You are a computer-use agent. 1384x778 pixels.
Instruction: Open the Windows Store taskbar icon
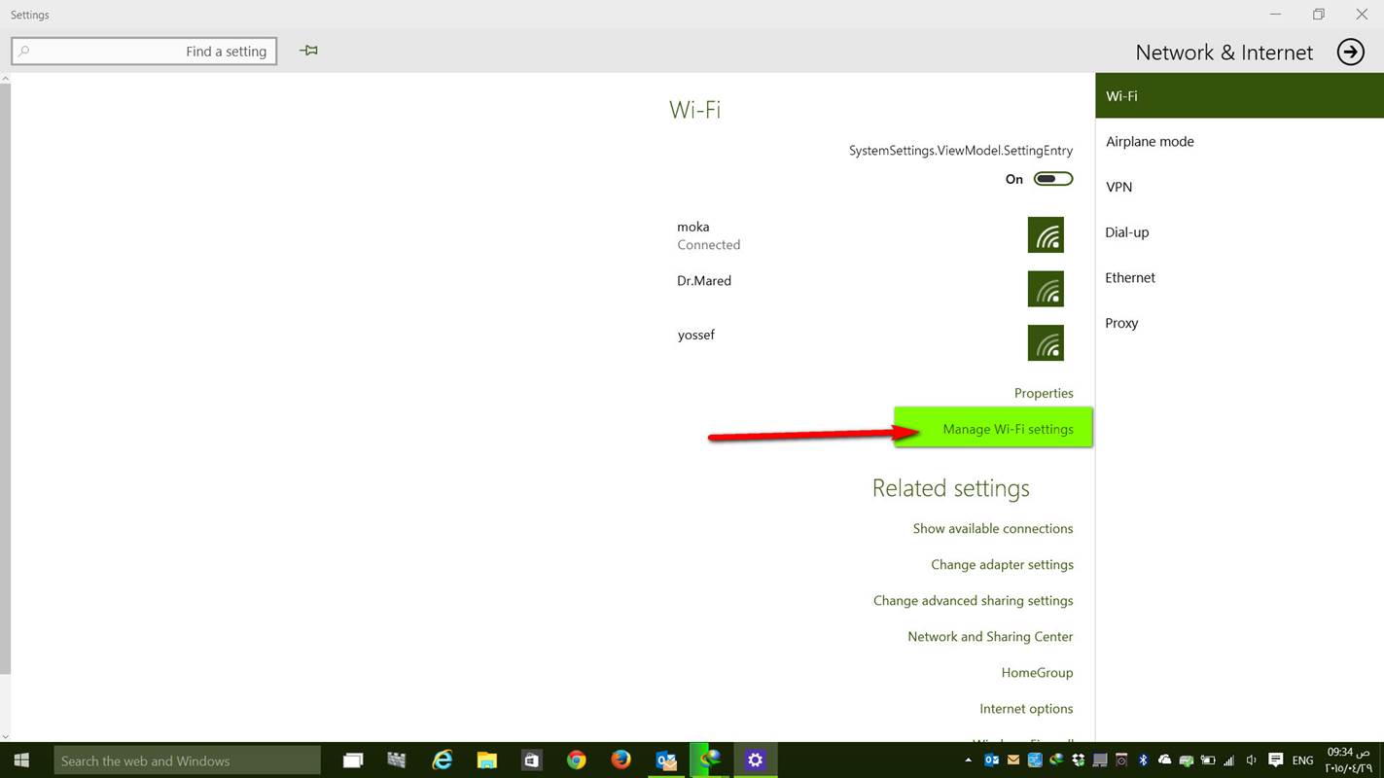[532, 760]
